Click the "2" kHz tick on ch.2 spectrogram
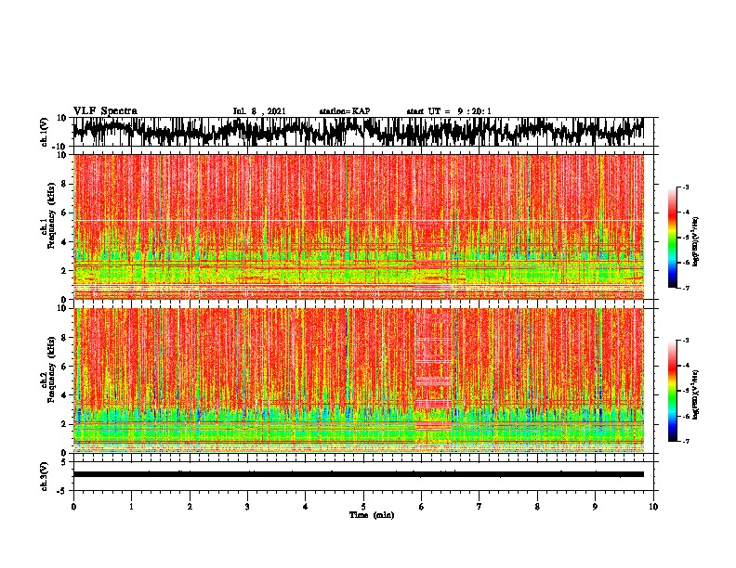 [64, 424]
